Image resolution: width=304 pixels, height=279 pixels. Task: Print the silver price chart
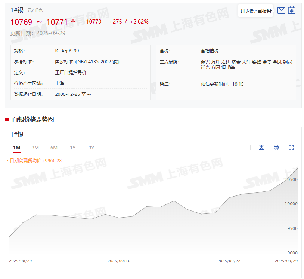[276, 148]
